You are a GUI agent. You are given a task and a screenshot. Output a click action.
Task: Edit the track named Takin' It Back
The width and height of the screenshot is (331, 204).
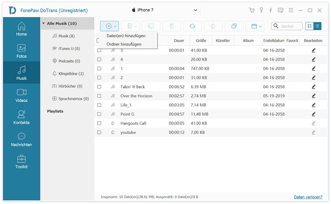click(314, 87)
